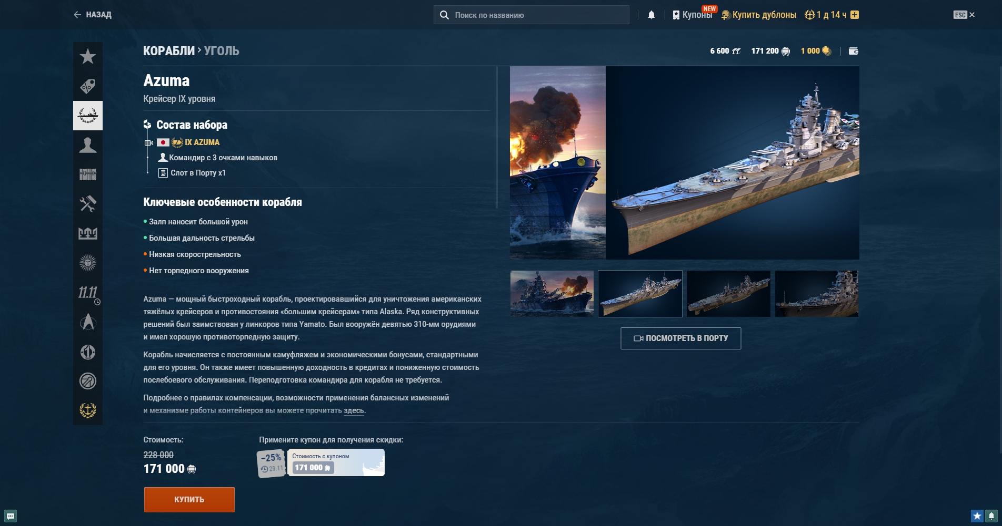This screenshot has height=526, width=1002.
Task: Open the sun emblem sidebar category
Action: pyautogui.click(x=88, y=262)
